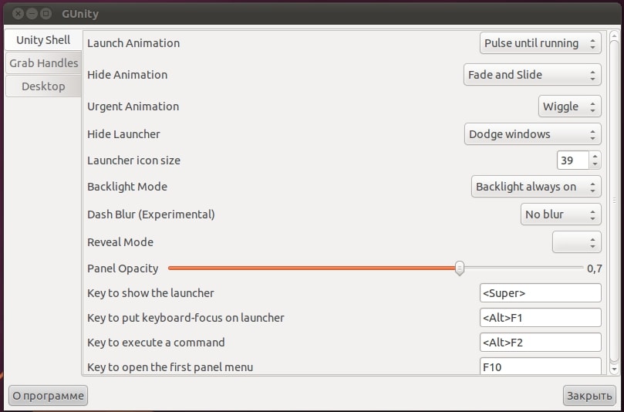The height and width of the screenshot is (412, 624).
Task: Click the Panel Opacity slider handle
Action: [460, 268]
